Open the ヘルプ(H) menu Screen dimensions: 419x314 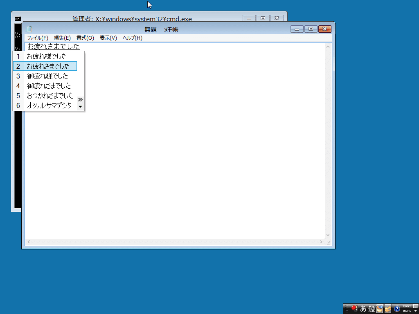(132, 38)
